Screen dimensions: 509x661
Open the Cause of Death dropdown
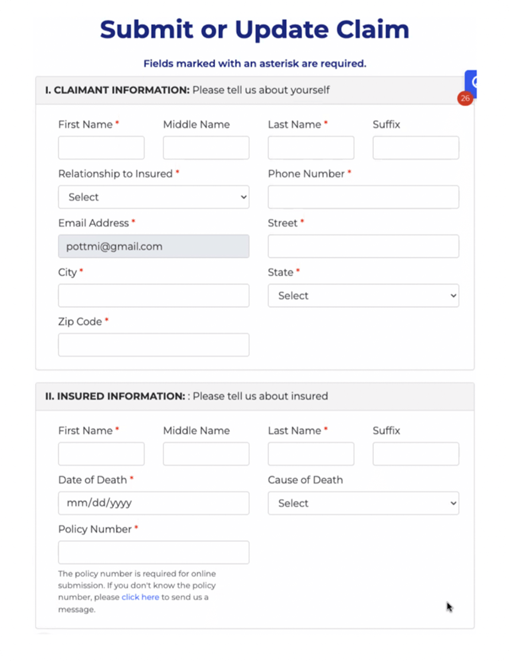tap(363, 503)
